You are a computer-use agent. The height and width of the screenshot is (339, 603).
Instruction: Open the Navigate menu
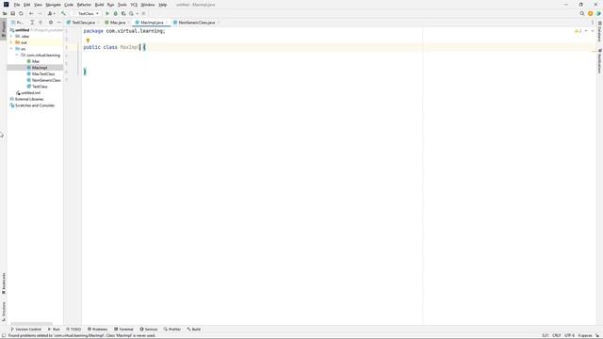(x=53, y=5)
